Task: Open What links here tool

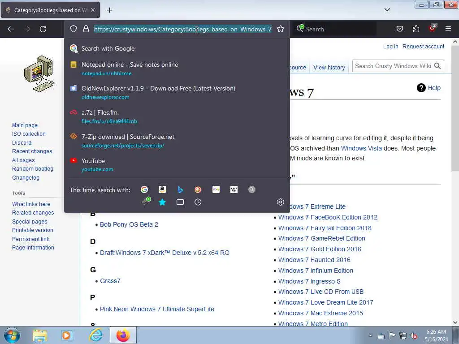Action: click(31, 204)
